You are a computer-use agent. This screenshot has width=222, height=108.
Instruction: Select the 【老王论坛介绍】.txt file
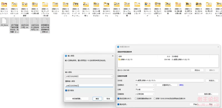24,23
